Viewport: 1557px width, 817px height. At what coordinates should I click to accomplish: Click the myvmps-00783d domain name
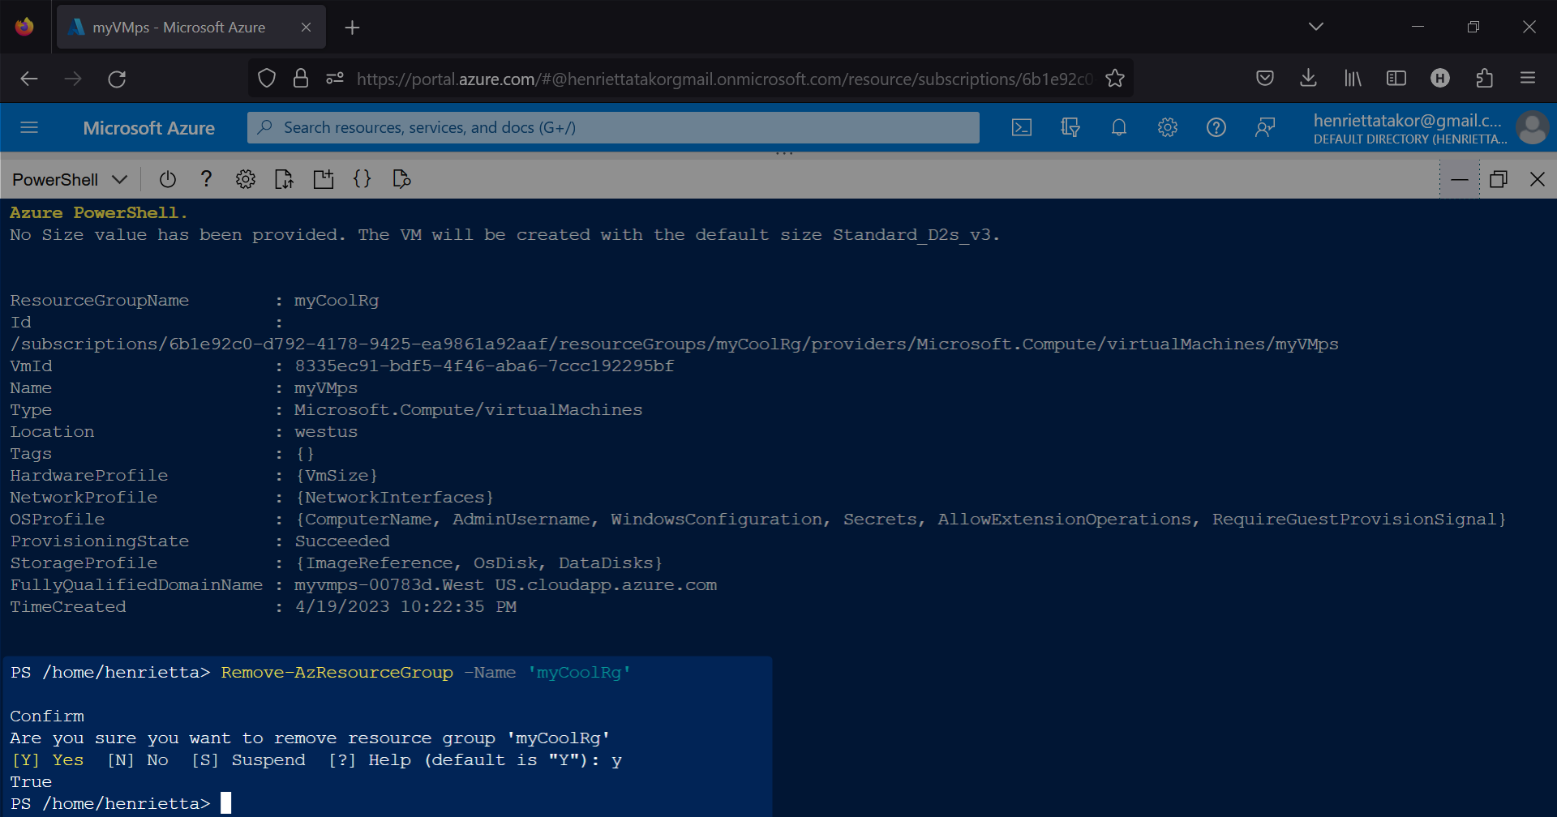pyautogui.click(x=505, y=584)
